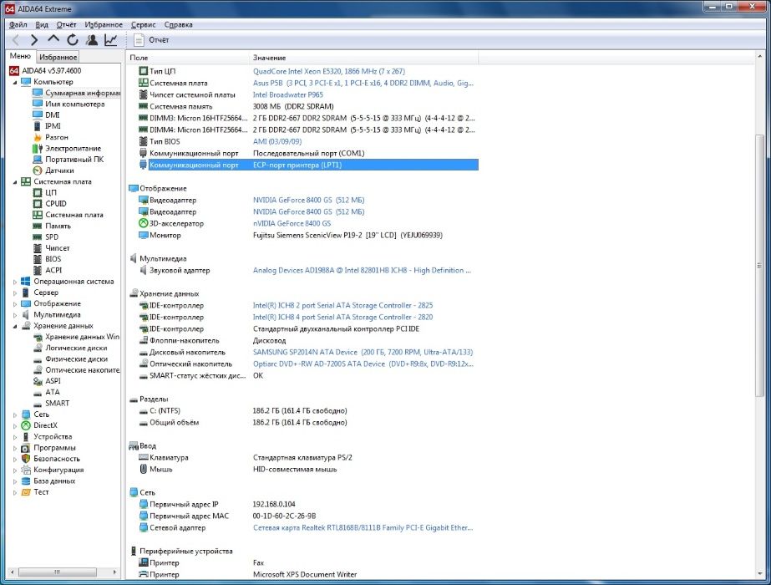Open the Память memory icon
Screen dimensions: 771x585
38,226
